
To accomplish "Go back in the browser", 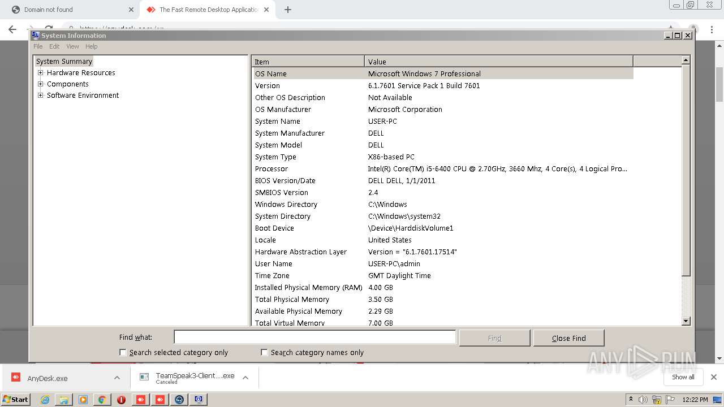I will [12, 29].
